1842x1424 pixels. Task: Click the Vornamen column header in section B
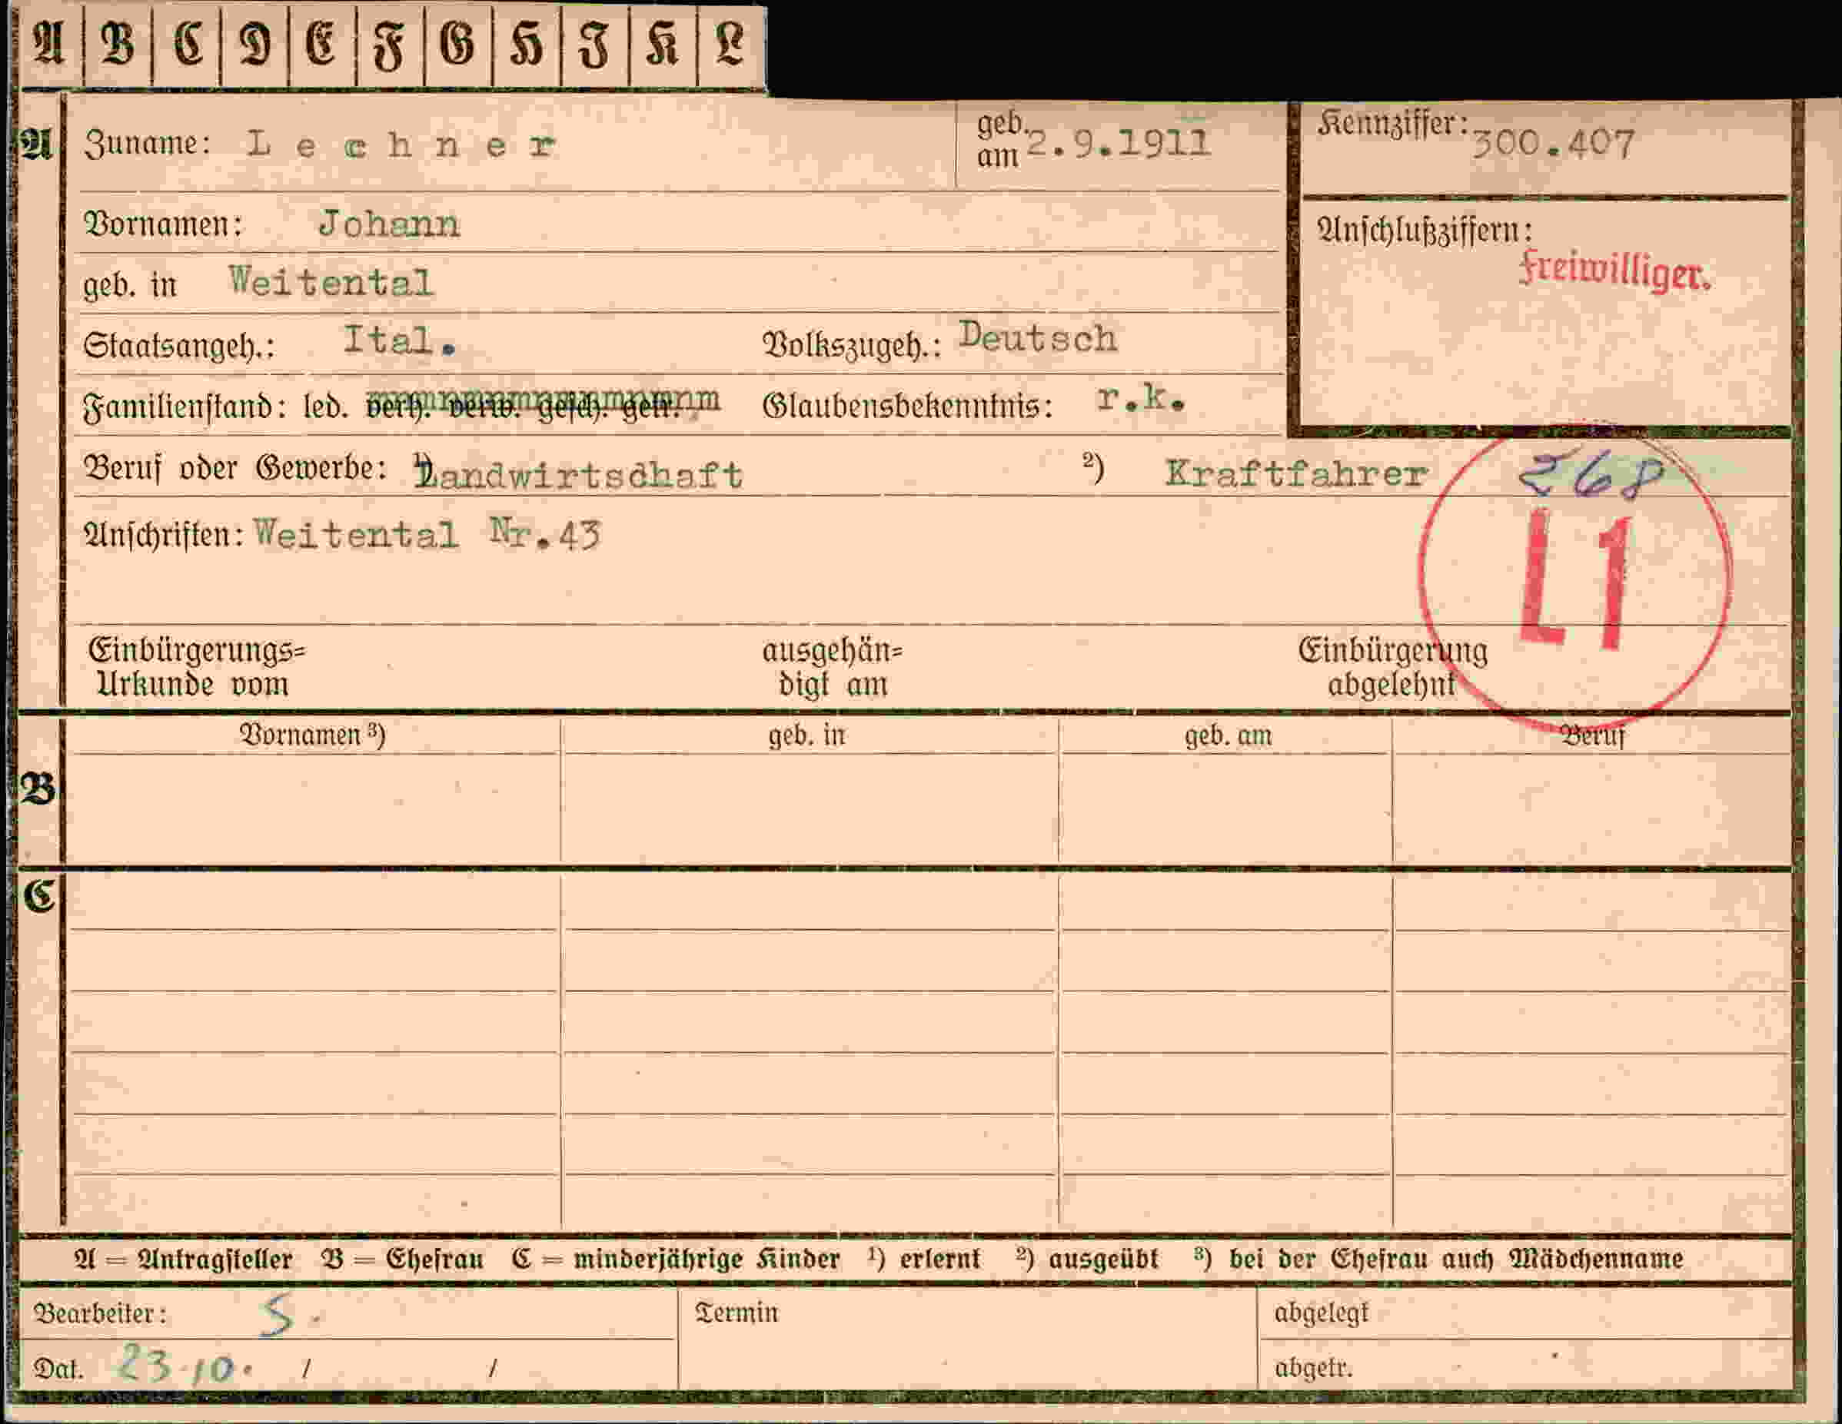tap(313, 736)
